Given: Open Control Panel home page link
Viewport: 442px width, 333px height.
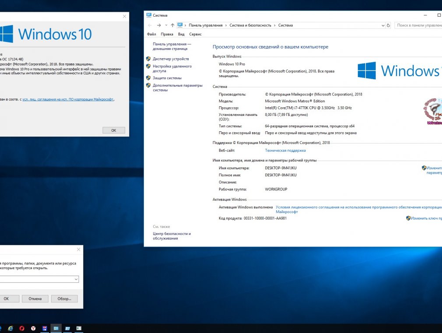Looking at the screenshot, I should [172, 46].
